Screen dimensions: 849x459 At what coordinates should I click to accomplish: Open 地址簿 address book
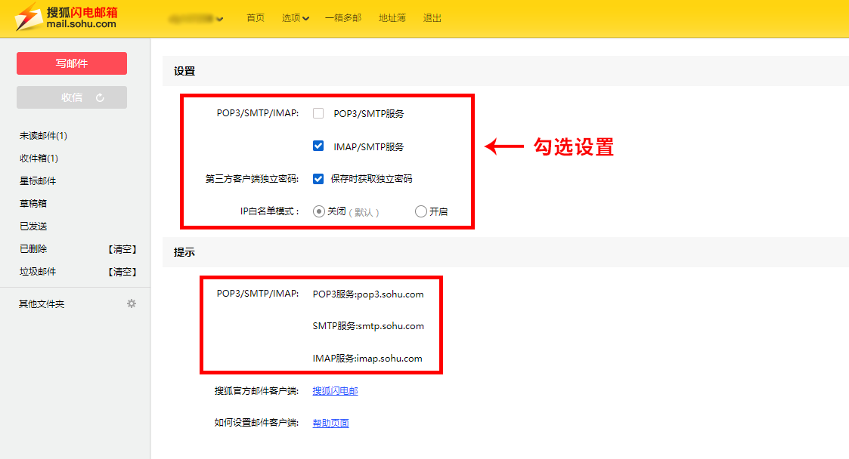click(392, 18)
